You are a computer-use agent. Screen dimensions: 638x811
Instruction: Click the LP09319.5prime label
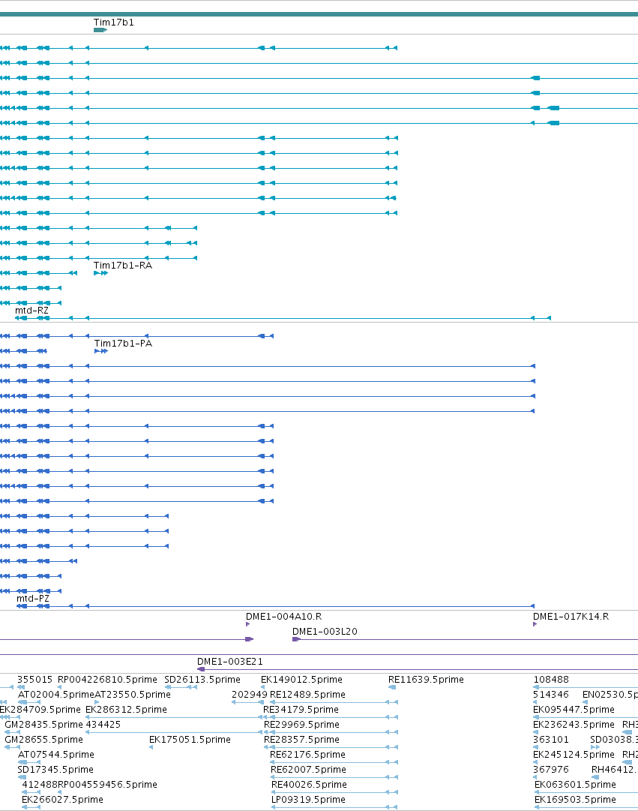[x=308, y=800]
